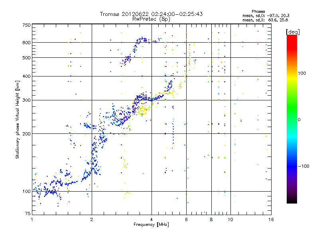Click the y-axis '300' tick label
This screenshot has height=239, width=319.
26,100
